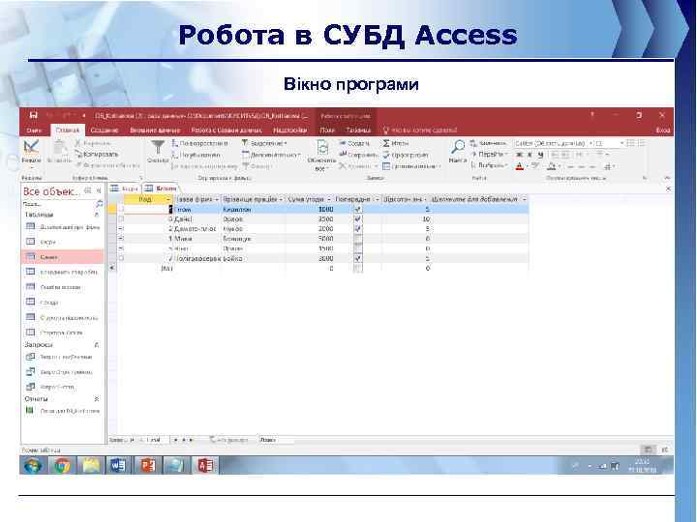The width and height of the screenshot is (697, 522).
Task: Check Попередня checkbox in 5000 sum row
Action: pyautogui.click(x=358, y=239)
